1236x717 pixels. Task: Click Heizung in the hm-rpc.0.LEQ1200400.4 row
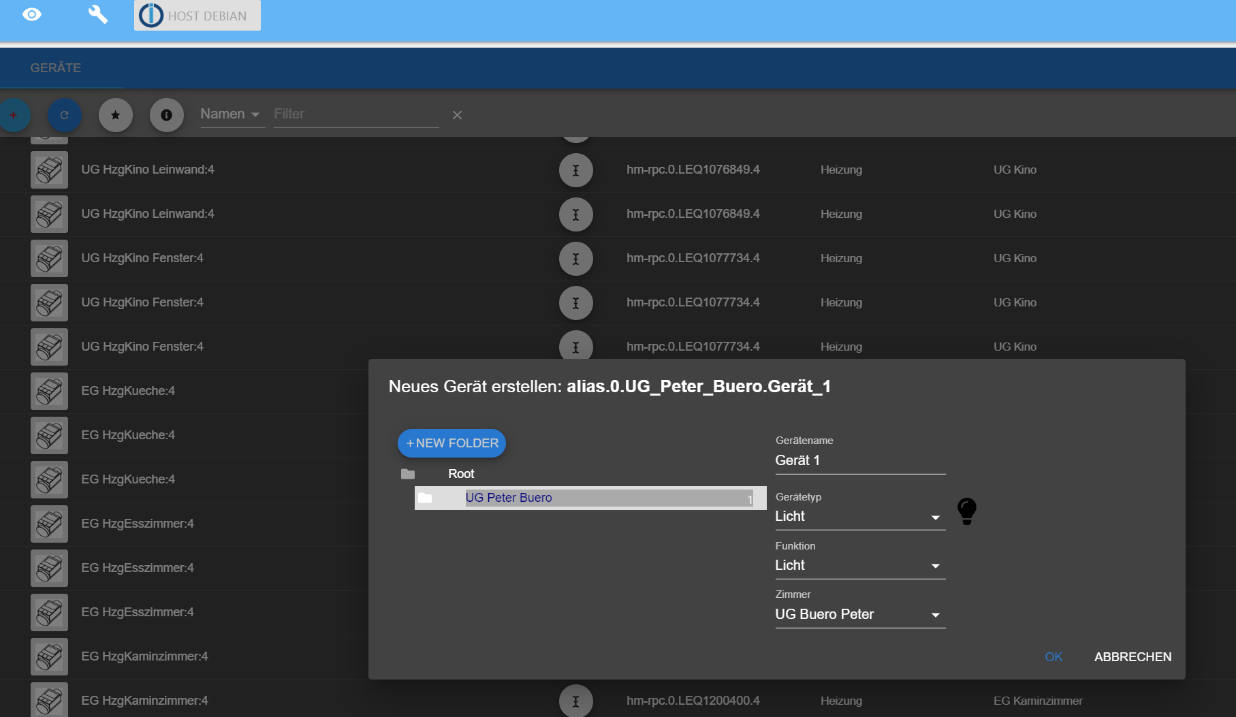841,701
